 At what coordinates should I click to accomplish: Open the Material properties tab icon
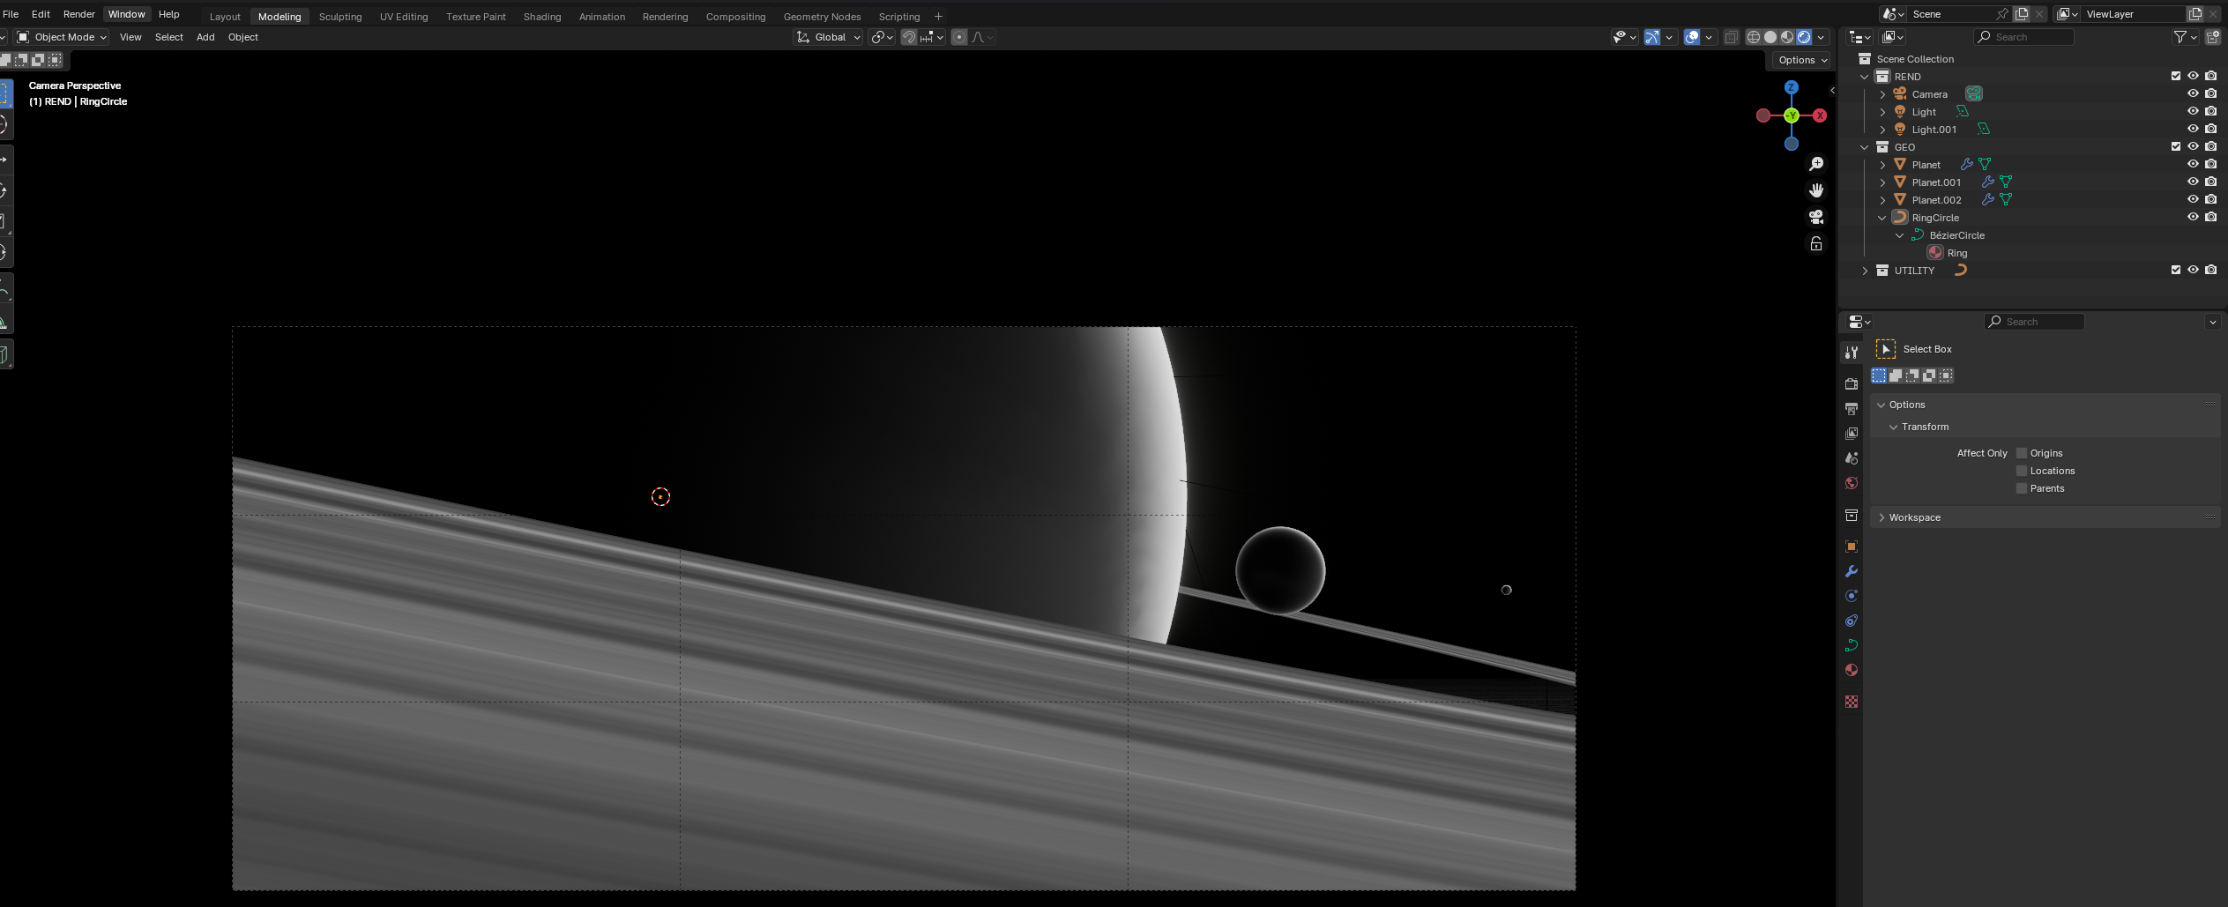pos(1852,670)
